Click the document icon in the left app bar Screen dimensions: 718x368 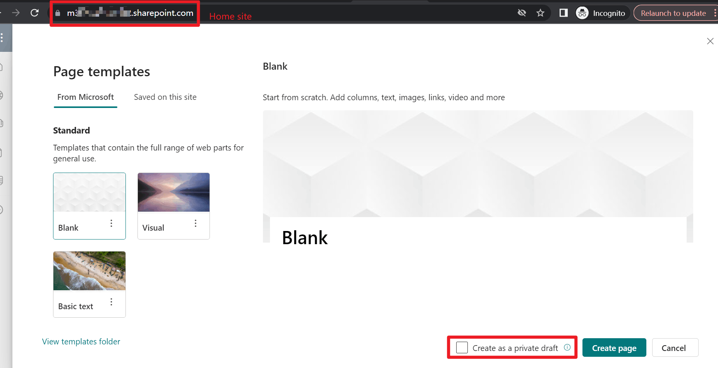(1, 152)
